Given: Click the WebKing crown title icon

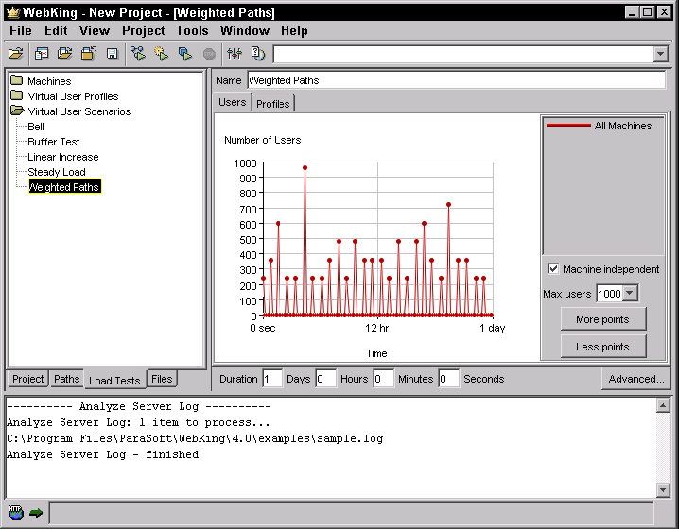Looking at the screenshot, I should (x=13, y=12).
